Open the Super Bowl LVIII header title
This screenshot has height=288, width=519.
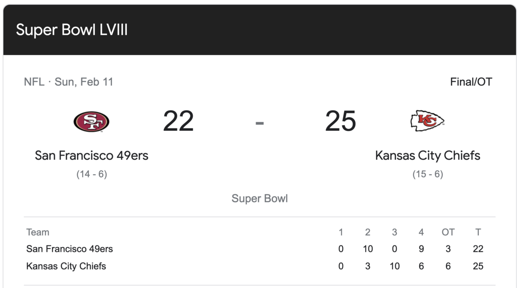click(72, 30)
